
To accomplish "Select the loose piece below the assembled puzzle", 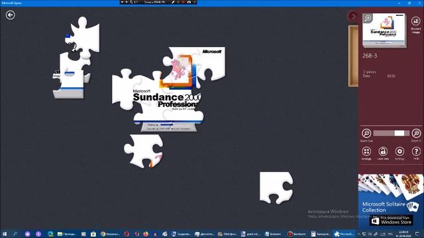I will (x=144, y=151).
